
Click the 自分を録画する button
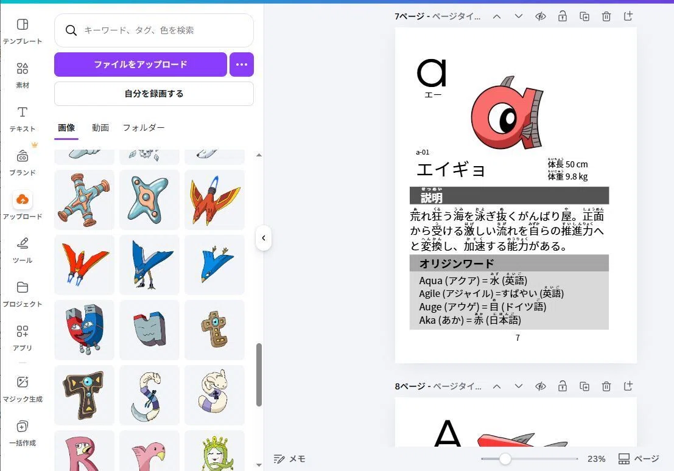(154, 94)
